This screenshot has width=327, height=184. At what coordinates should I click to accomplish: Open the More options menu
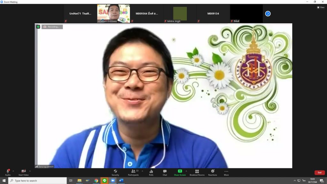pyautogui.click(x=226, y=172)
